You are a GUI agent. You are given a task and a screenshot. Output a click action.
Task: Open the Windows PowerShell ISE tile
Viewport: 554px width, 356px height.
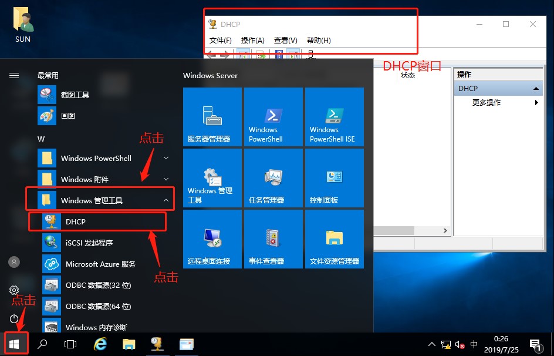335,117
